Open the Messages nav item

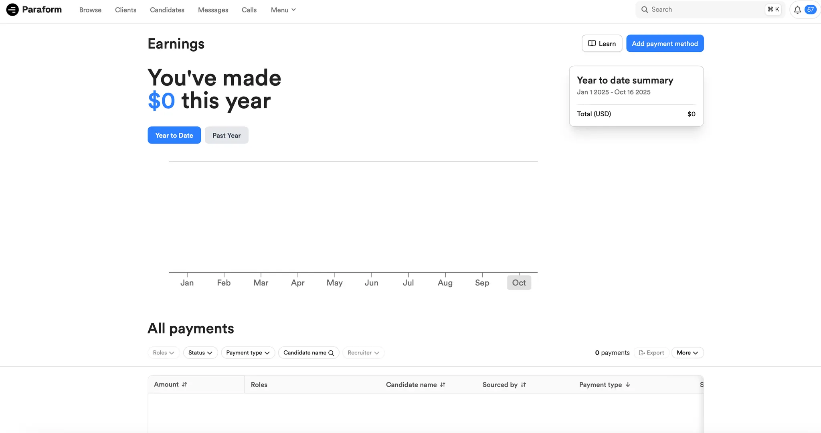point(213,10)
